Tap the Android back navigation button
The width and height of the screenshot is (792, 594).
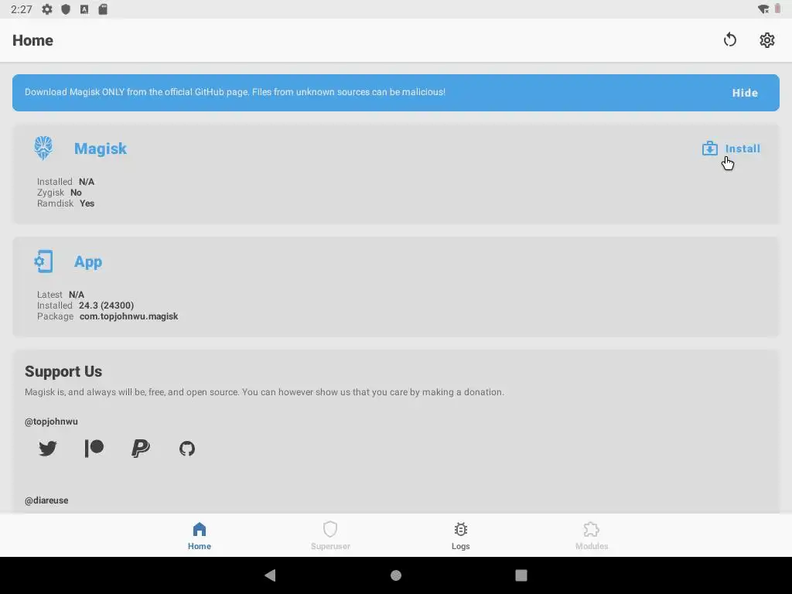[270, 575]
